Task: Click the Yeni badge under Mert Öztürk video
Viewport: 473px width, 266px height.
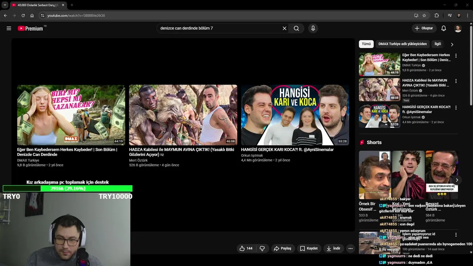Action: click(406, 100)
